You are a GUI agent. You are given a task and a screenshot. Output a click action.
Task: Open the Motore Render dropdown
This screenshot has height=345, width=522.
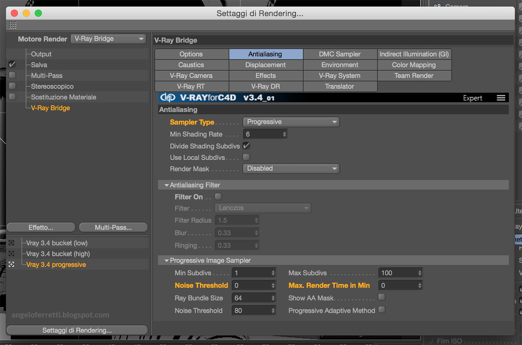pyautogui.click(x=108, y=39)
